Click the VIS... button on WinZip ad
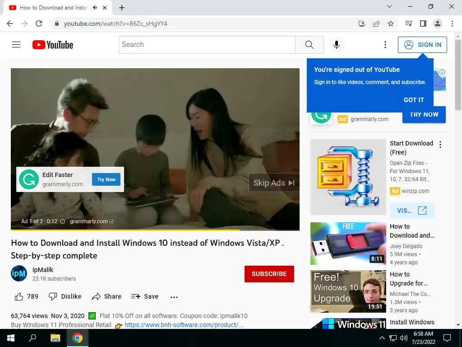Screen dimensions: 462x347 pyautogui.click(x=412, y=211)
